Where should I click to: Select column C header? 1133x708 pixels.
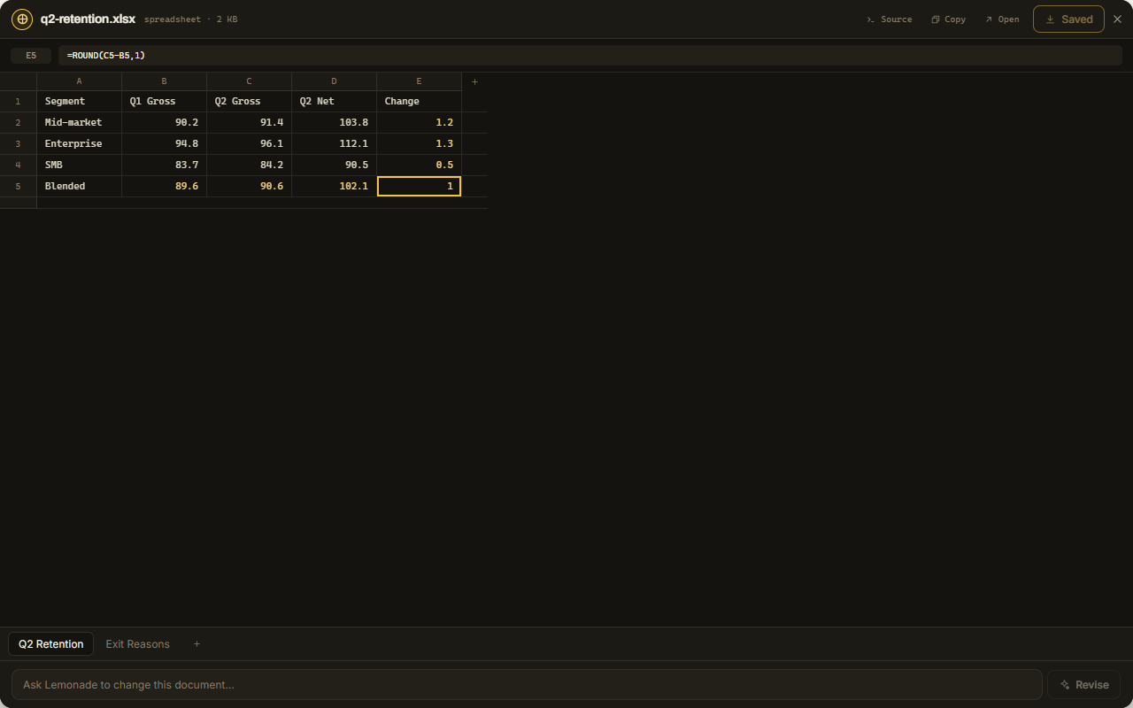click(x=249, y=81)
